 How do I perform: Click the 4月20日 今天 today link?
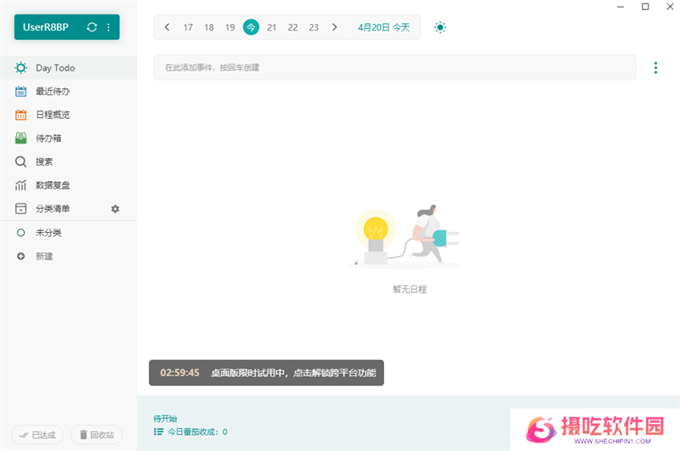pyautogui.click(x=383, y=27)
